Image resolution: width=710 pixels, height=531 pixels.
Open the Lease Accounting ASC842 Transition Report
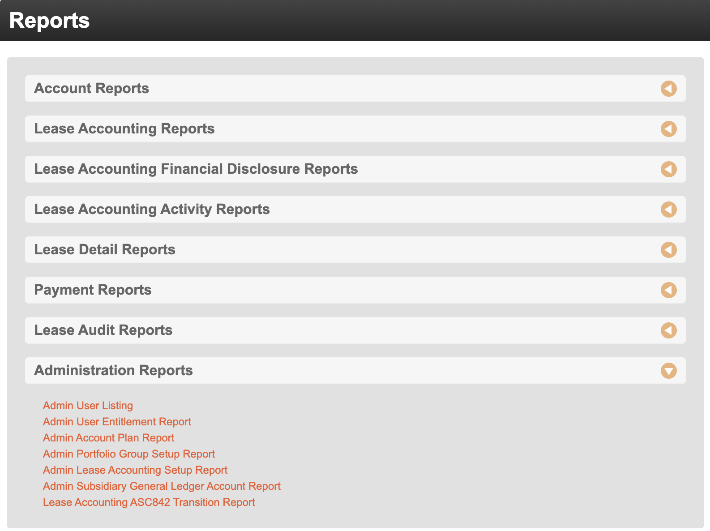pos(149,502)
